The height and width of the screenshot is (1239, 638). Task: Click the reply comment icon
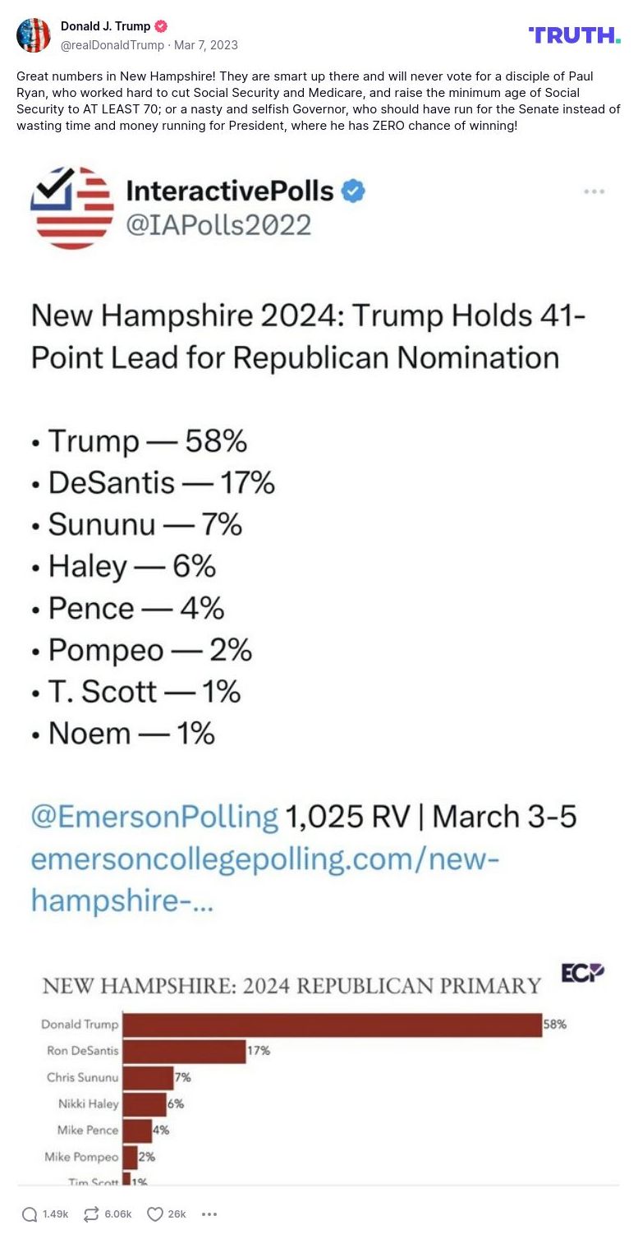click(30, 1214)
